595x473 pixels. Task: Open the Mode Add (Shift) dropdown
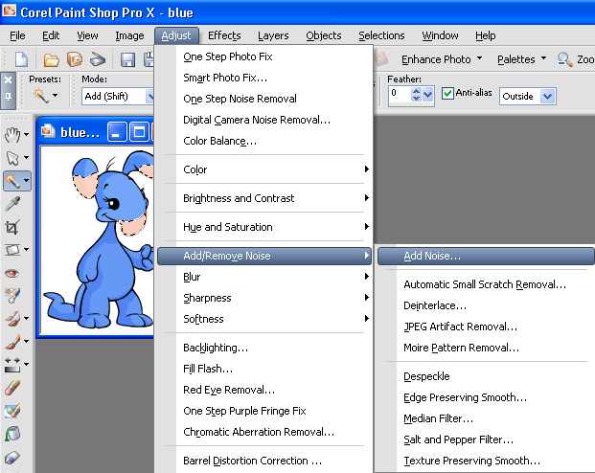coord(149,97)
